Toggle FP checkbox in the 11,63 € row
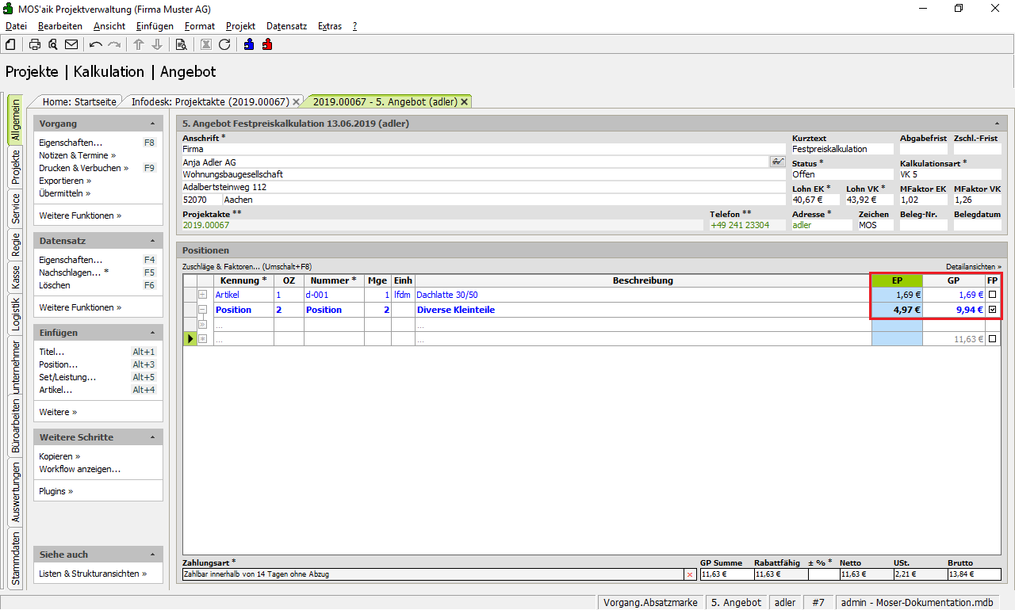 992,339
